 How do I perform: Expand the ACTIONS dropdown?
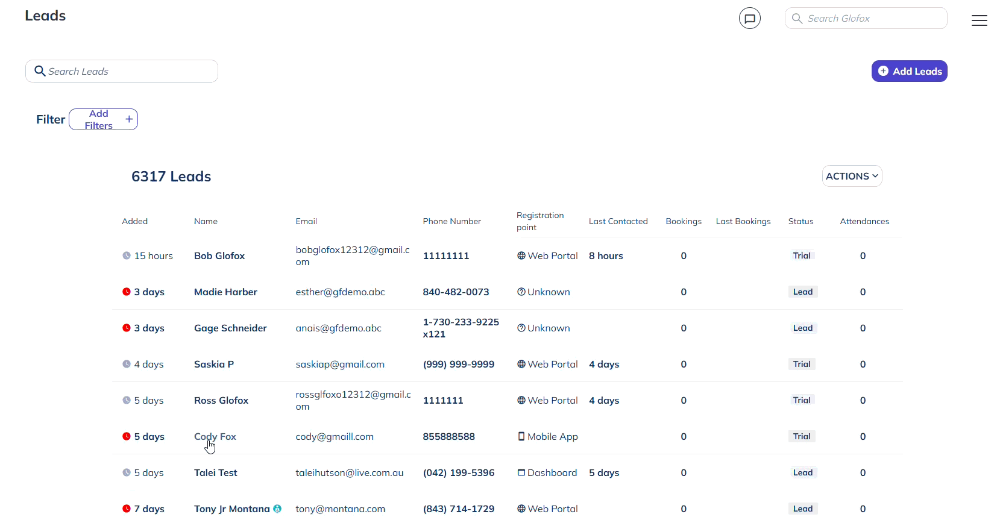point(852,176)
